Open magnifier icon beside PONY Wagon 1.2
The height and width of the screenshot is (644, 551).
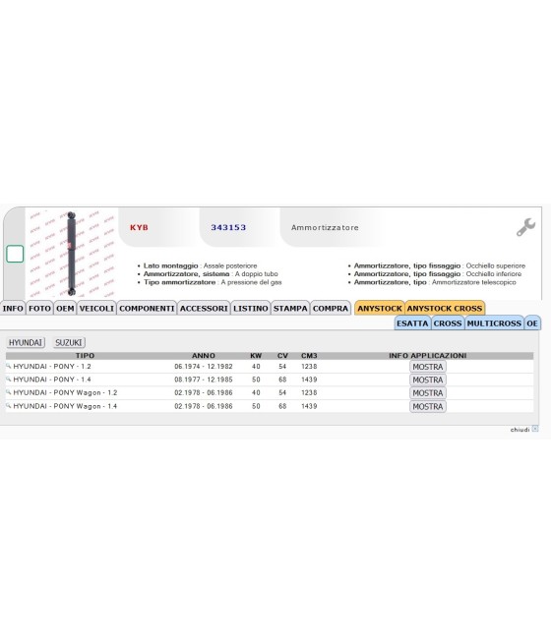point(8,392)
